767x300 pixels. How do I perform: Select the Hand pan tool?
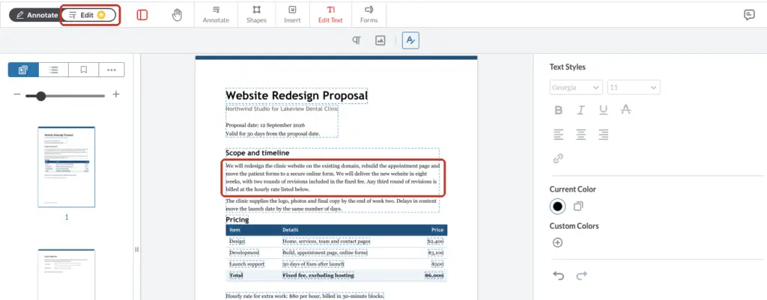point(177,15)
